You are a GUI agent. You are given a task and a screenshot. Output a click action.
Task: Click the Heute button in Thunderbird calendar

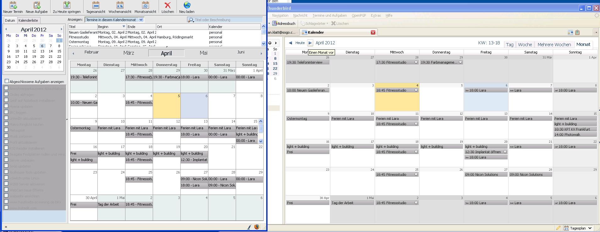click(x=300, y=43)
